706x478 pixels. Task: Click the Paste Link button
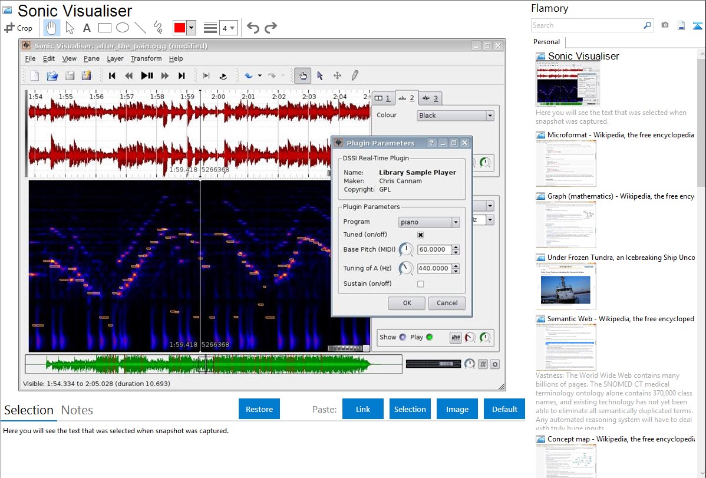tap(363, 409)
